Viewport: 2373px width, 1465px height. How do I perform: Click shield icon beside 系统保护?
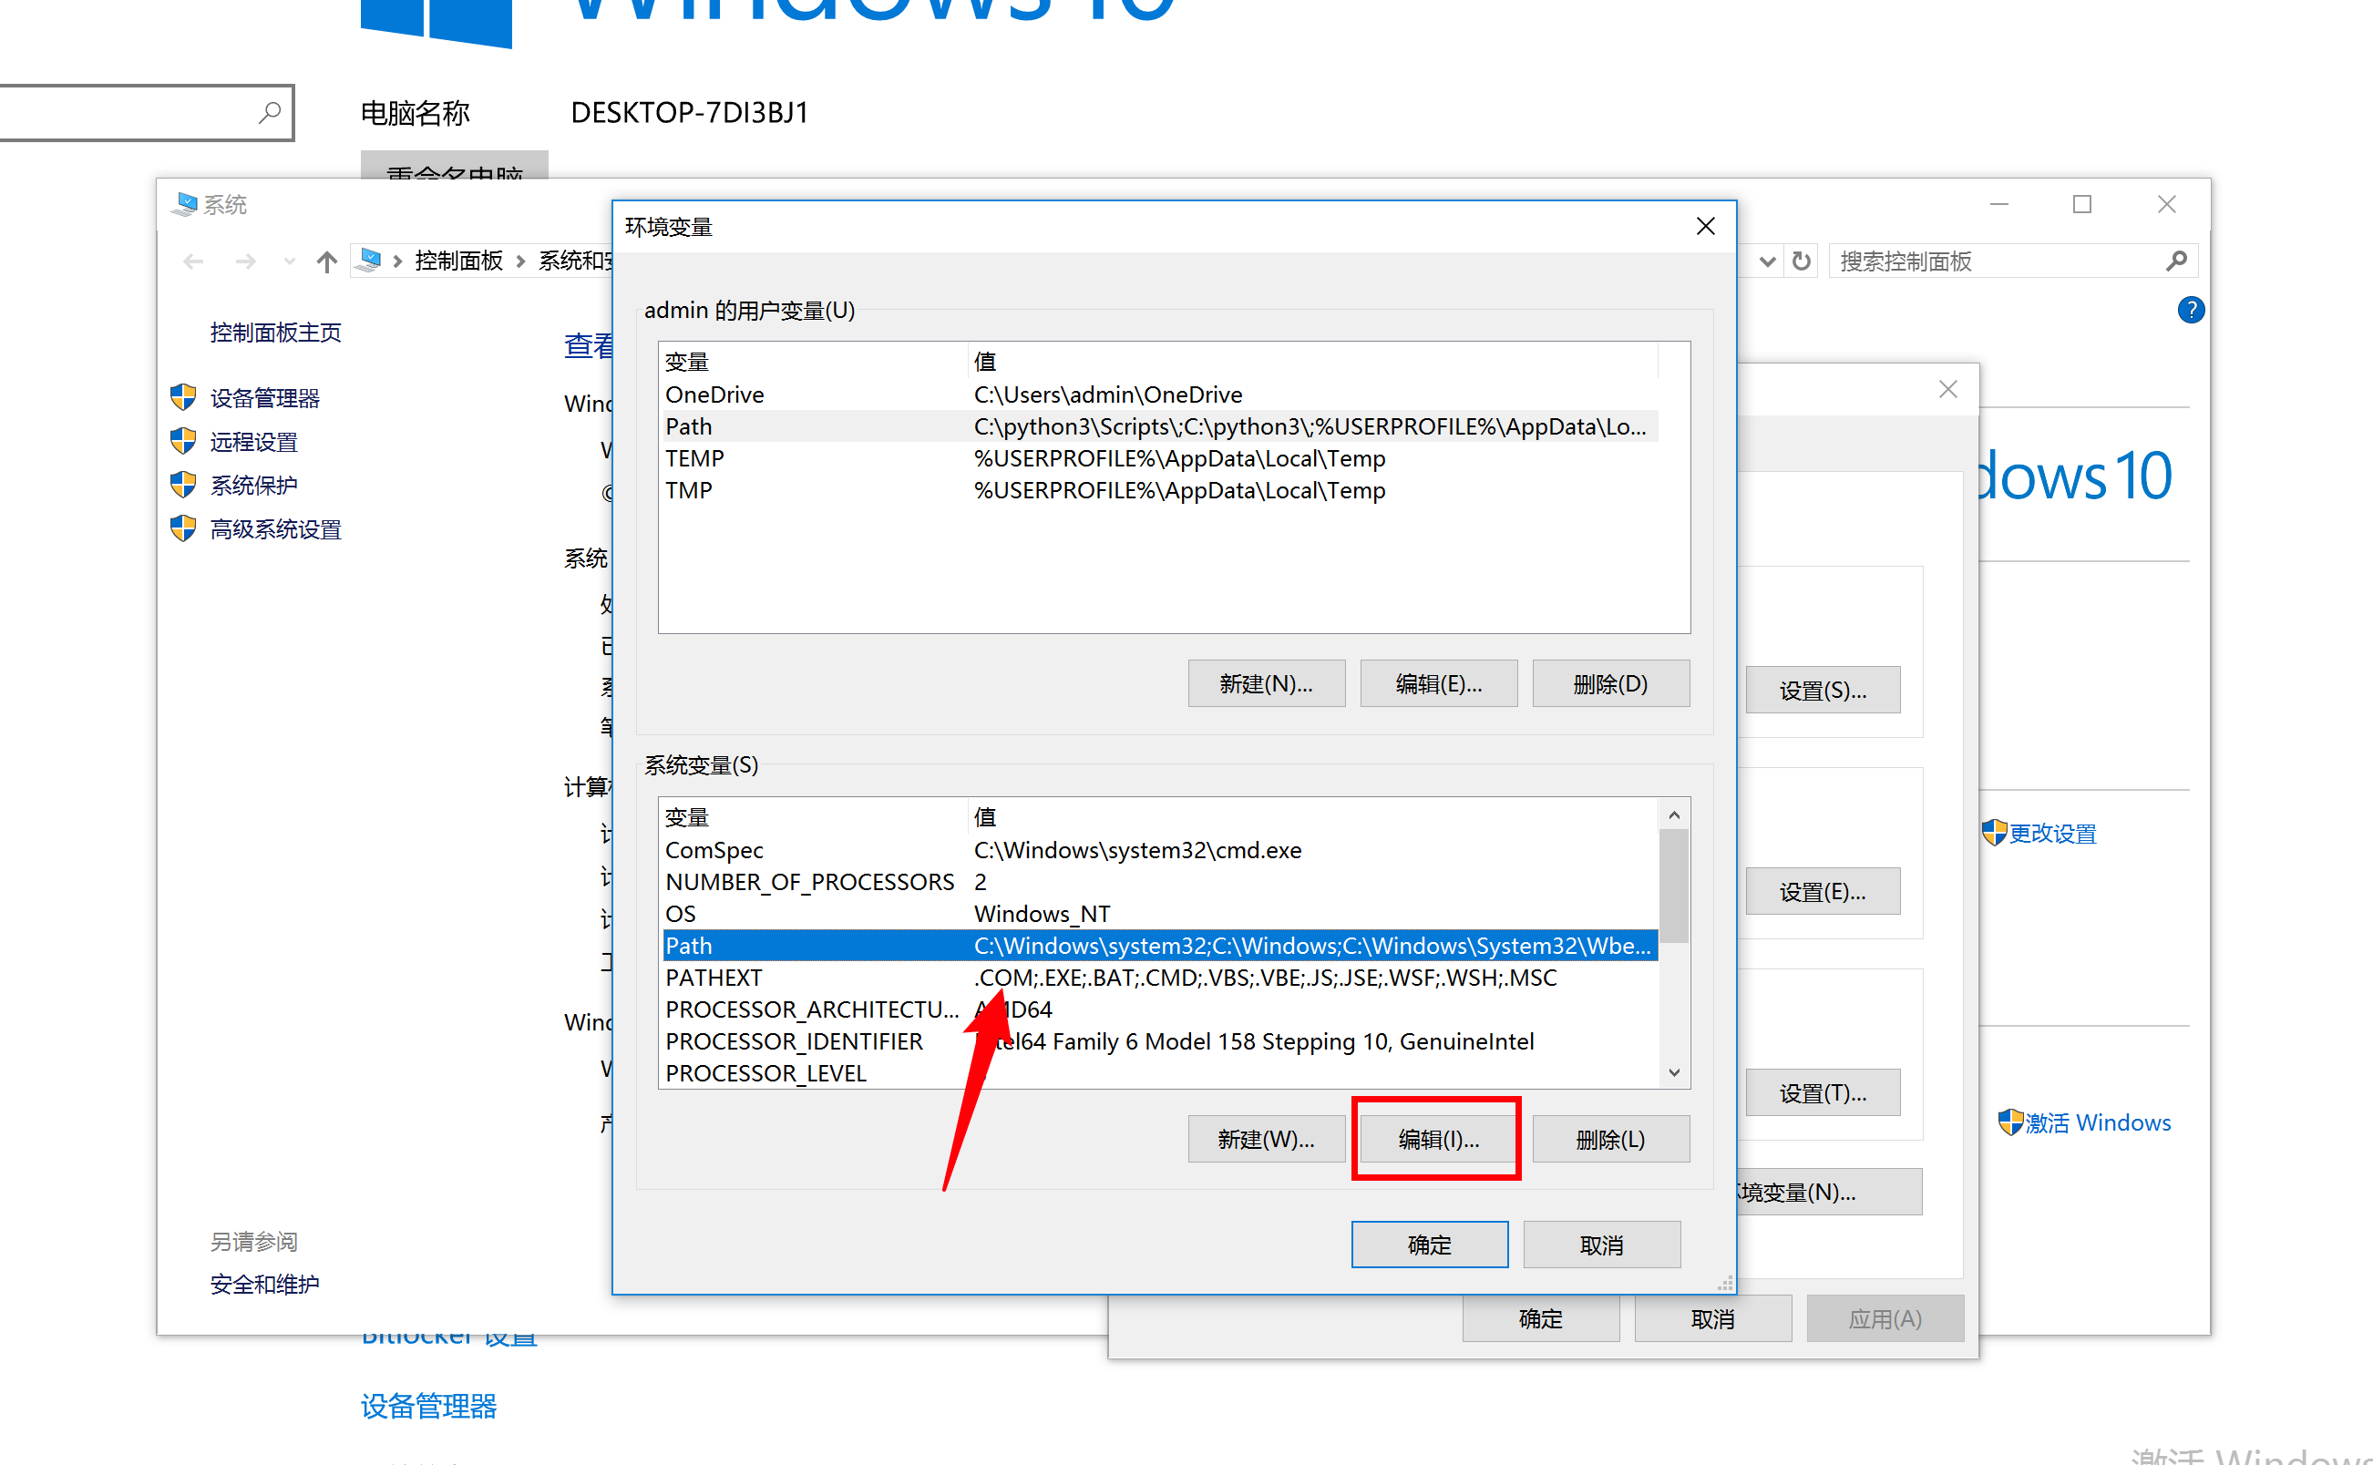pyautogui.click(x=182, y=485)
